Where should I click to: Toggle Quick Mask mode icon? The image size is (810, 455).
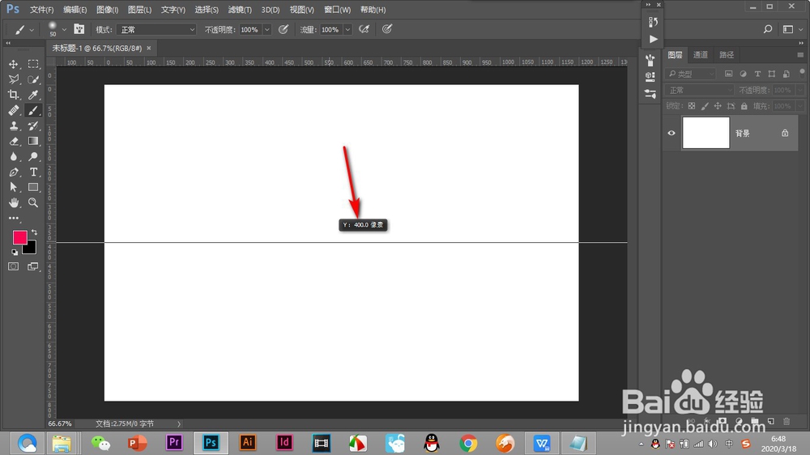(14, 266)
